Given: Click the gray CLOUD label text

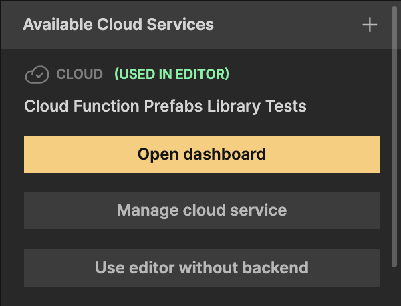Looking at the screenshot, I should tap(80, 74).
